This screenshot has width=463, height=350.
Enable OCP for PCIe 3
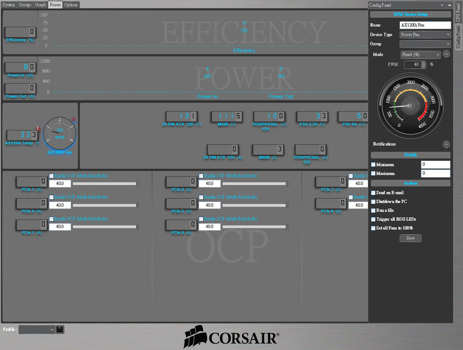351,176
